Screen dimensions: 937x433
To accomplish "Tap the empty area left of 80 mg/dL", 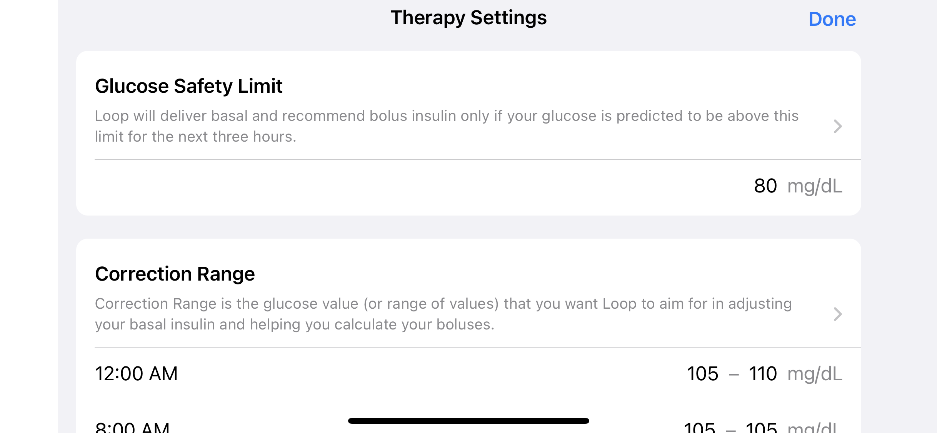I will [385, 187].
